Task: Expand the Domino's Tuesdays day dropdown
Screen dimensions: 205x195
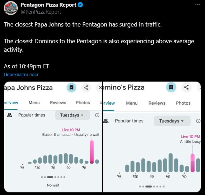Action: click(x=172, y=121)
